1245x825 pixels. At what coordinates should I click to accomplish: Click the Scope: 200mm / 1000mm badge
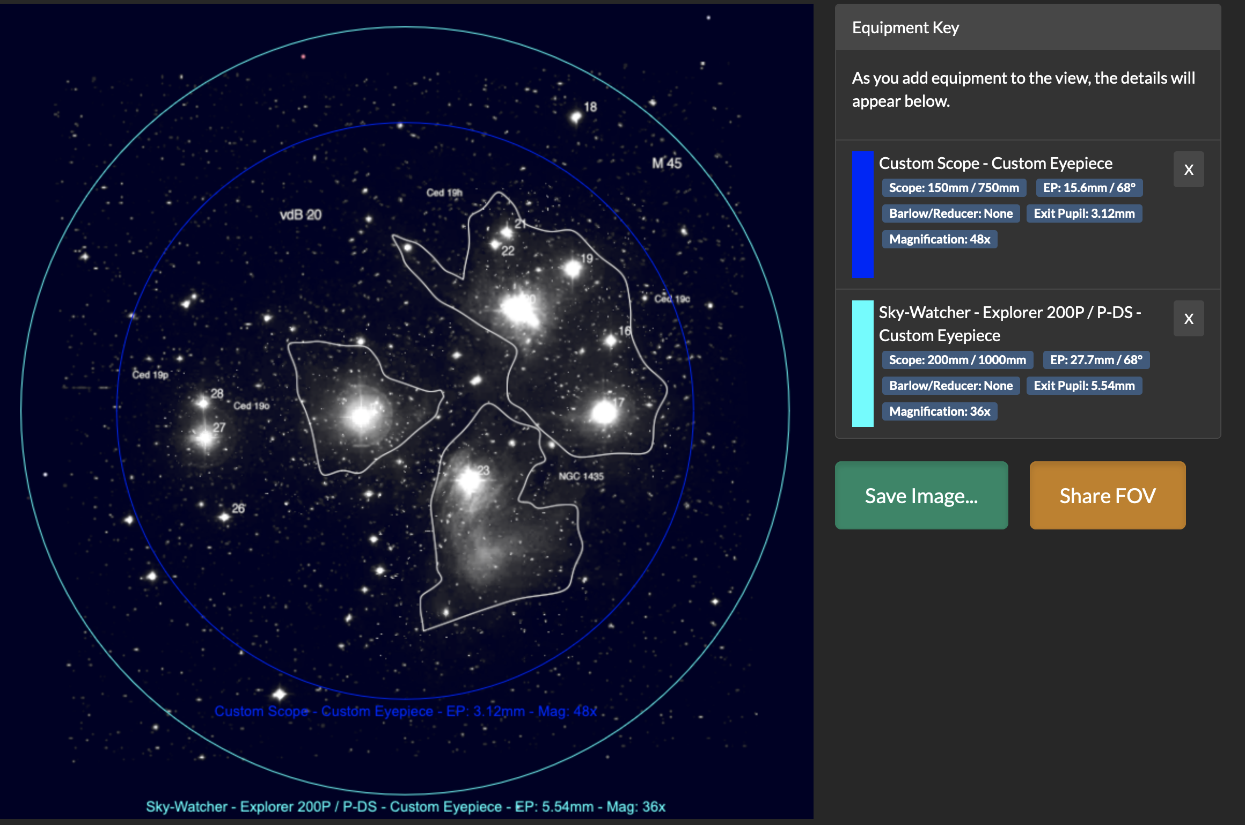pos(957,360)
